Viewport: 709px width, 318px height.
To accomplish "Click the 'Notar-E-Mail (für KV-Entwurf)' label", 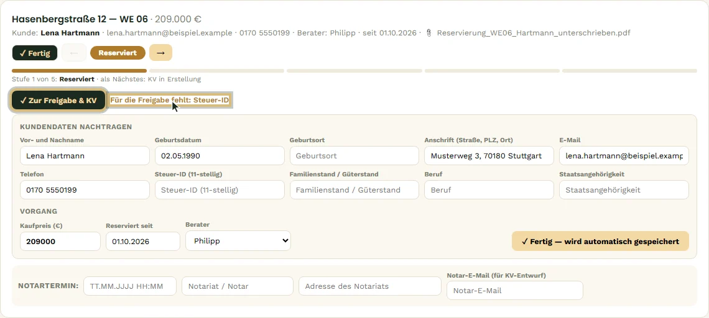I will [x=496, y=276].
